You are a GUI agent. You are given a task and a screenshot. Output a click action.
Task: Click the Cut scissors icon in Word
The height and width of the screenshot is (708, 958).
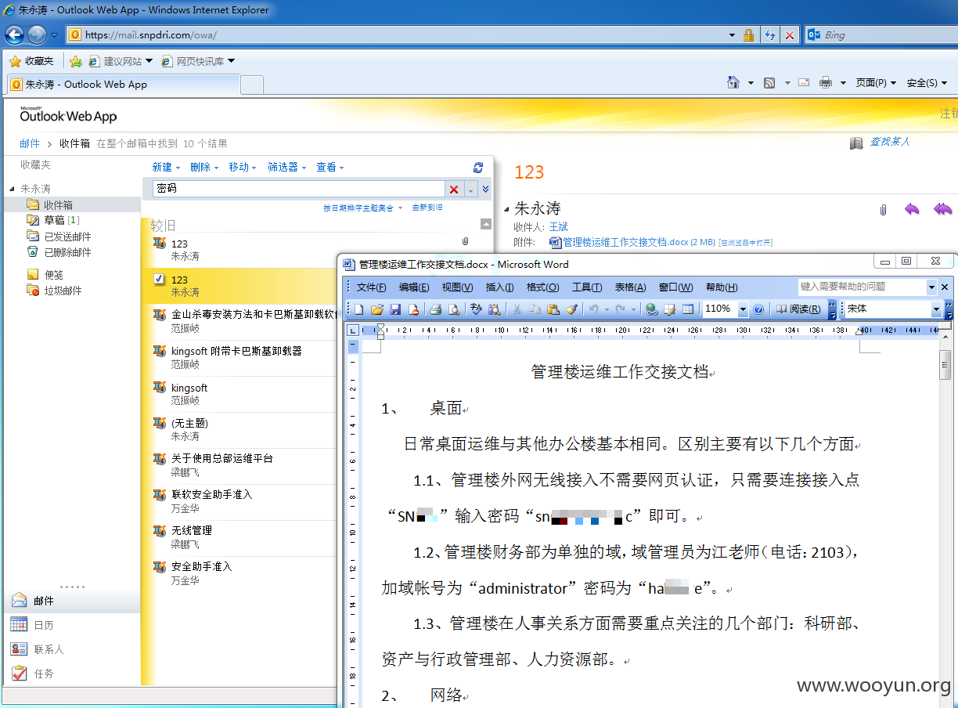(x=517, y=309)
